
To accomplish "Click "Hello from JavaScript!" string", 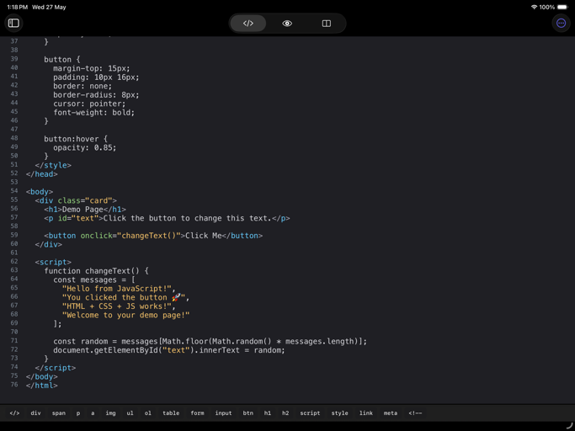I will 117,289.
